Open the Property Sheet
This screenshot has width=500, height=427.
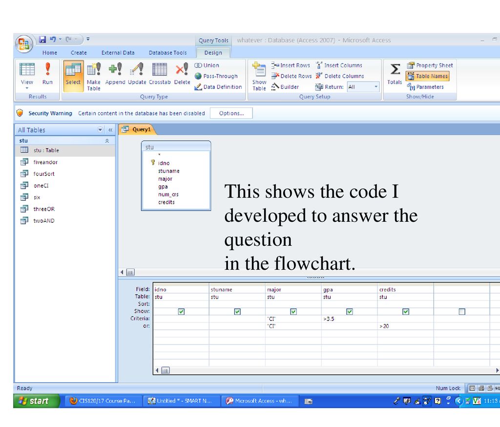pos(430,65)
